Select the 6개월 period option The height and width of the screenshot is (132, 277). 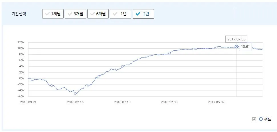[98, 14]
